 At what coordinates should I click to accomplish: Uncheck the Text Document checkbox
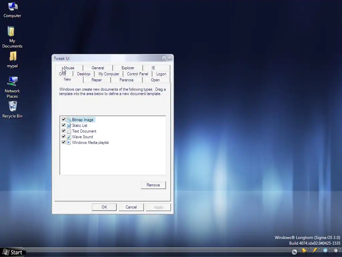63,131
